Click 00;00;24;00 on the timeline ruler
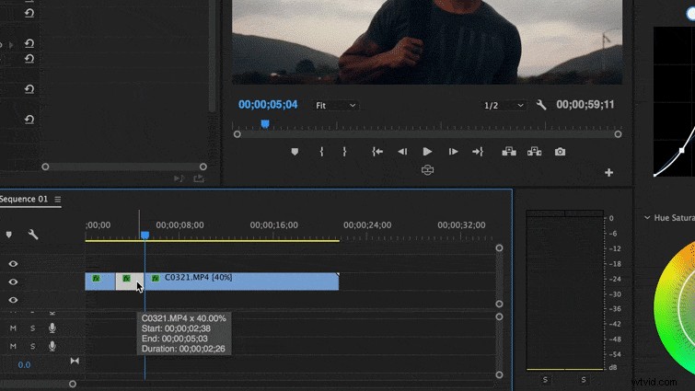The width and height of the screenshot is (695, 391). click(x=367, y=225)
